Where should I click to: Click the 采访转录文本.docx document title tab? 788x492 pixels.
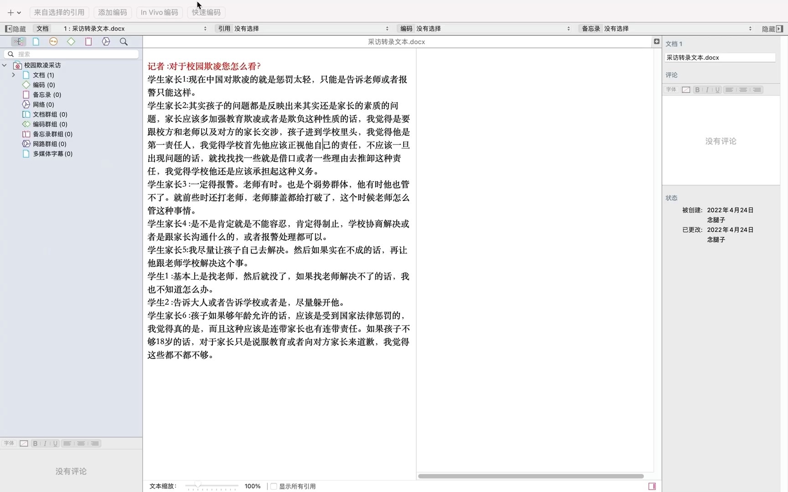tap(396, 41)
